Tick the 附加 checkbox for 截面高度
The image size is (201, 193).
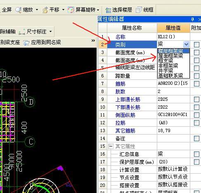[x=196, y=60]
